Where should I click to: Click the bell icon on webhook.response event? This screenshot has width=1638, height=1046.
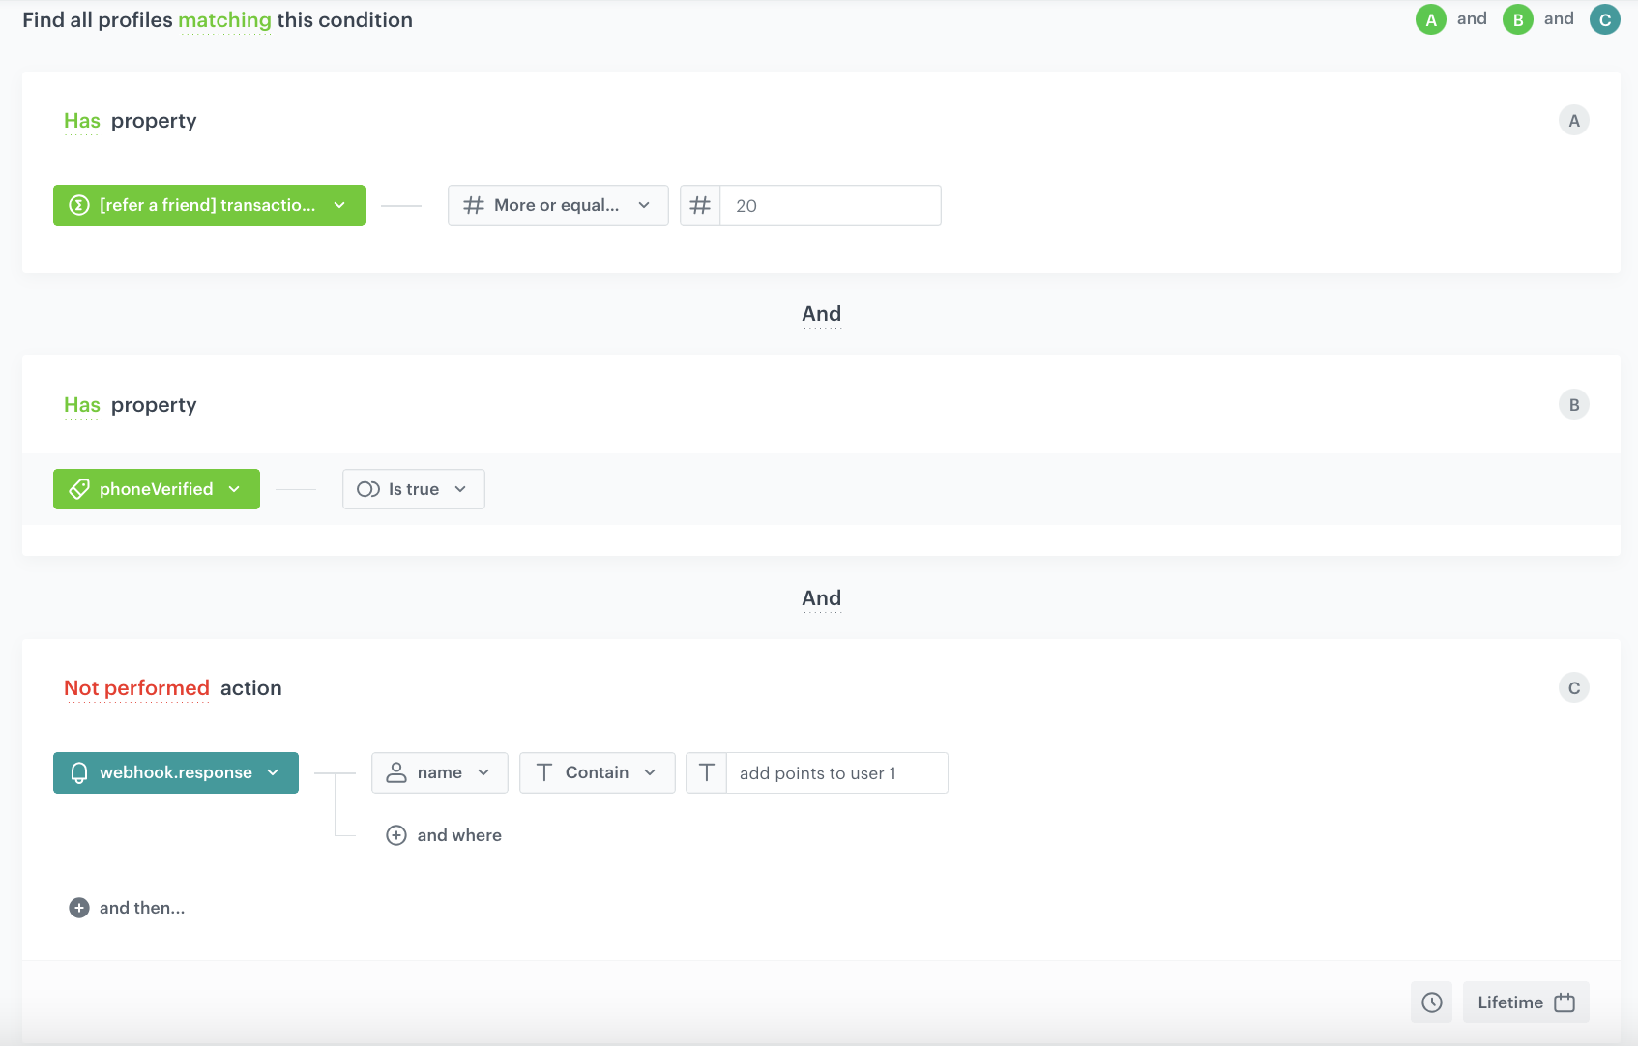pyautogui.click(x=77, y=772)
